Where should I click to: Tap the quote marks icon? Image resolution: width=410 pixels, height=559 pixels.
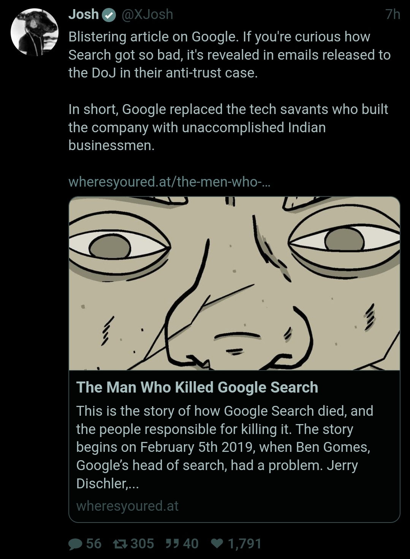(x=172, y=543)
